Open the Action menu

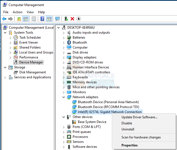coord(17,12)
